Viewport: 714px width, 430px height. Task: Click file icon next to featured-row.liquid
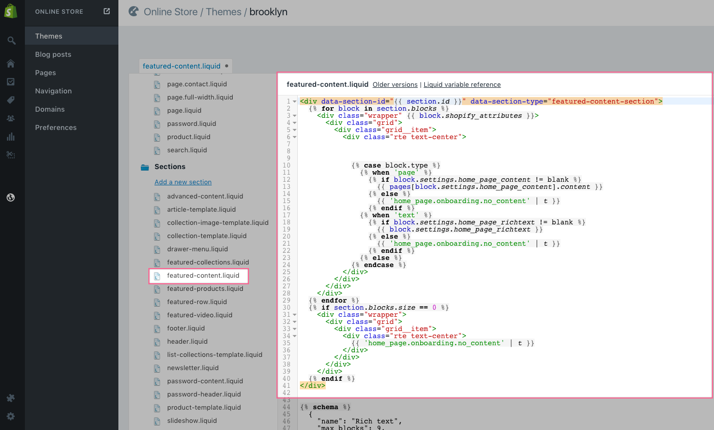[157, 302]
